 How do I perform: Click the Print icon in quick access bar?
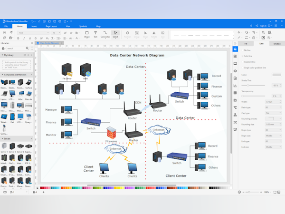pyautogui.click(x=60, y=21)
